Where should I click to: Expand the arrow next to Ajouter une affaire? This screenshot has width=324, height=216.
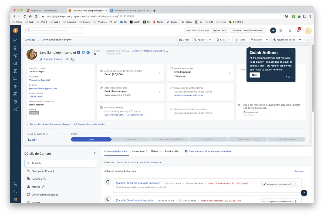300,40
